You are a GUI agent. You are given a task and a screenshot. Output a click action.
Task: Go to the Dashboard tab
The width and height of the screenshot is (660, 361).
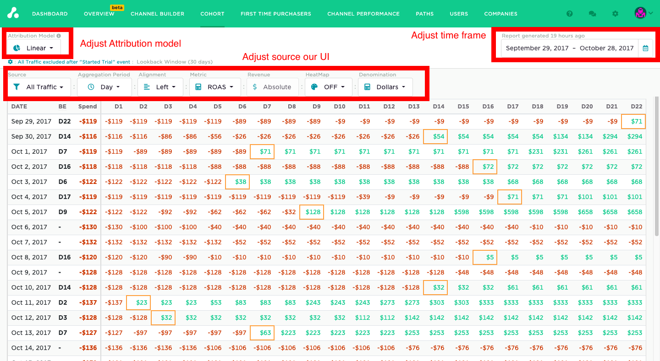coord(50,14)
